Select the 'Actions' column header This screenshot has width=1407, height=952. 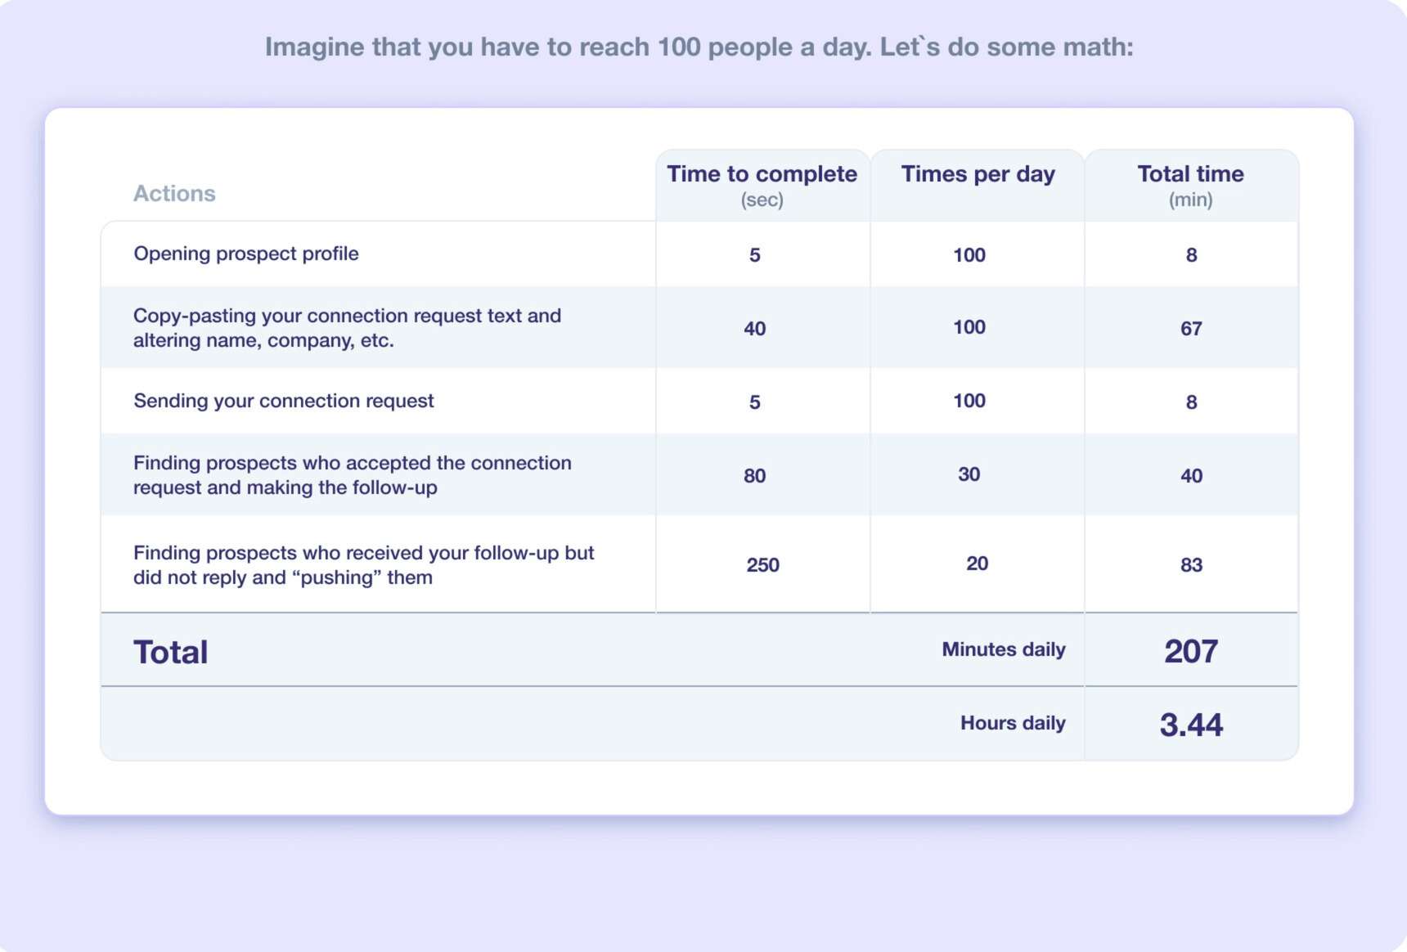174,194
